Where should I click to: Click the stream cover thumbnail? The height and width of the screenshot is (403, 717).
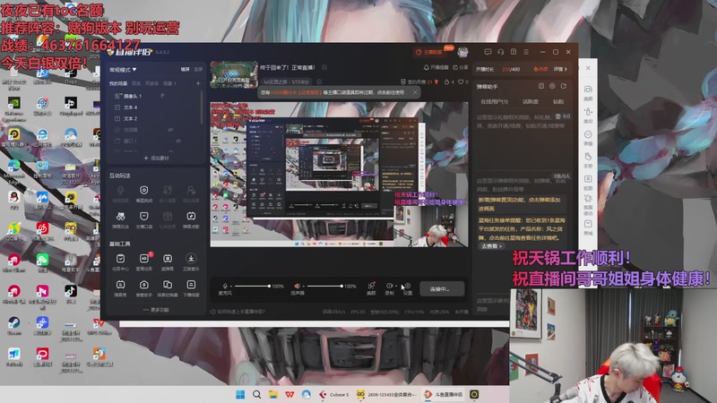(x=234, y=74)
